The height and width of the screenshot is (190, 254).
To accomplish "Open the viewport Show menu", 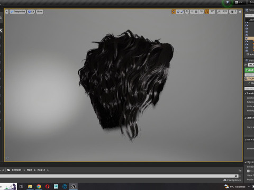I will (40, 12).
